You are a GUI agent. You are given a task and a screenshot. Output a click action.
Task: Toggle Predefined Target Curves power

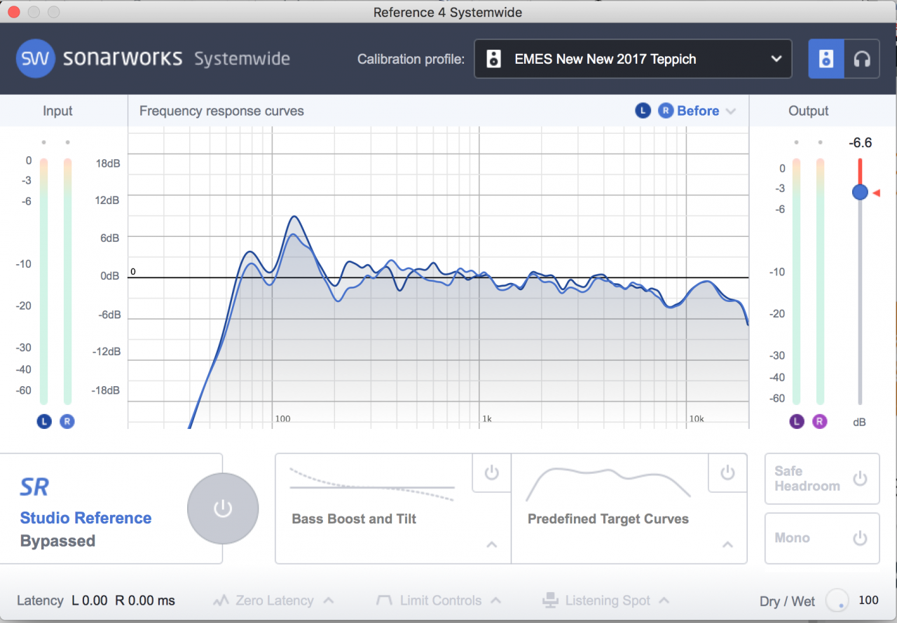click(728, 473)
